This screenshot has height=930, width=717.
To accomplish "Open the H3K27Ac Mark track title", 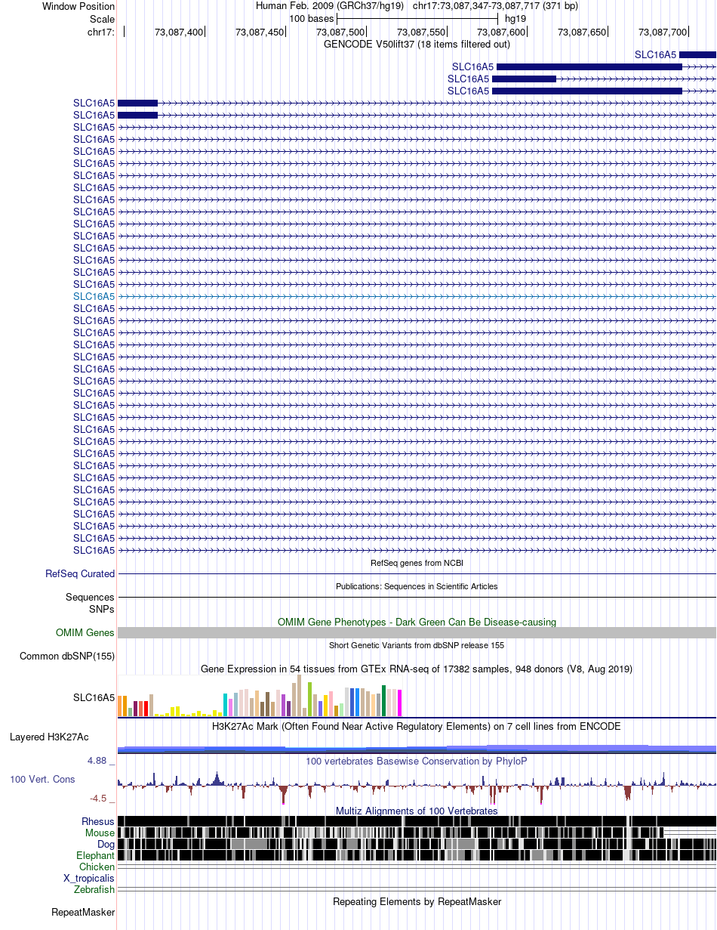I will click(417, 726).
